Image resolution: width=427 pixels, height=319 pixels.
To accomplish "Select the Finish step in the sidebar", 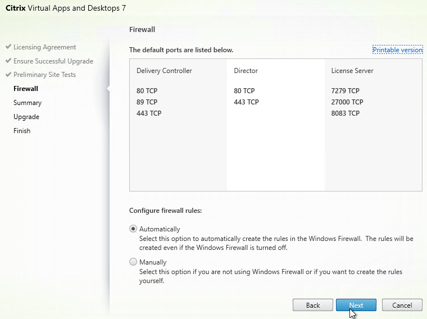I will pos(22,131).
